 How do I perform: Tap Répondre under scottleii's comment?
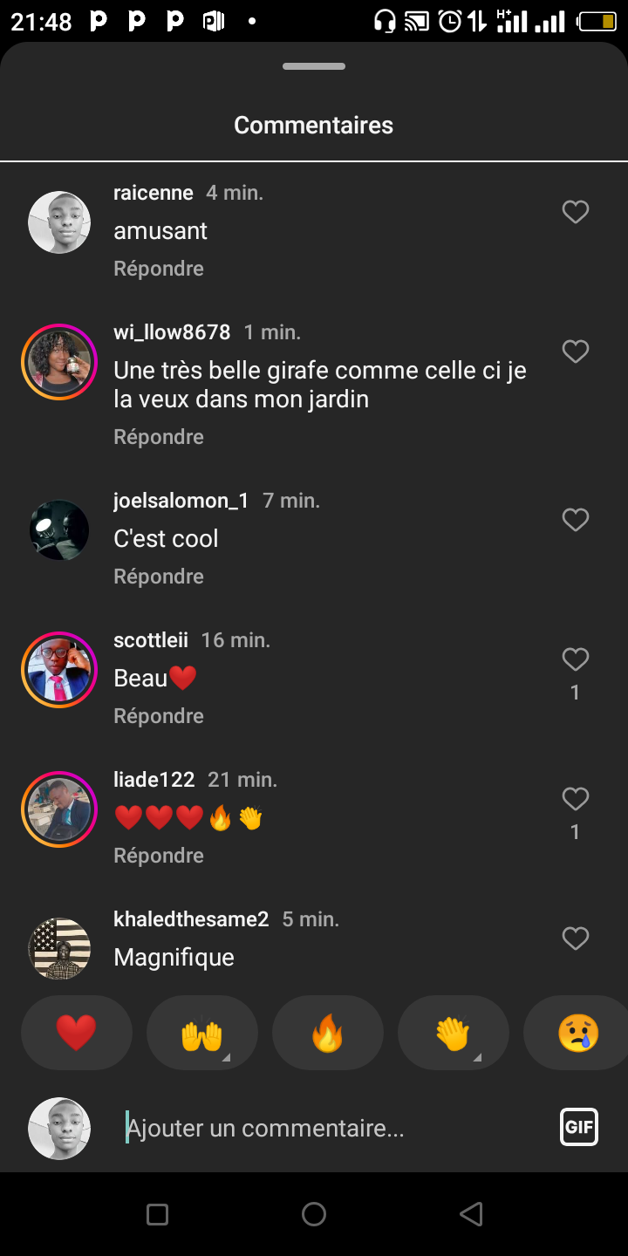coord(159,716)
